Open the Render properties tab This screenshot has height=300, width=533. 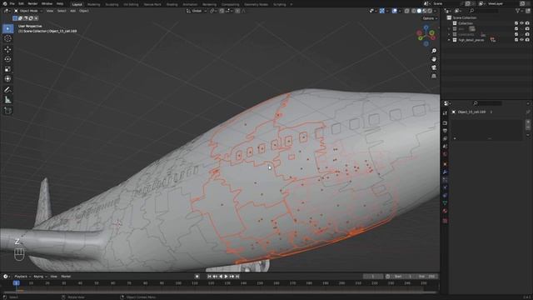pyautogui.click(x=446, y=122)
